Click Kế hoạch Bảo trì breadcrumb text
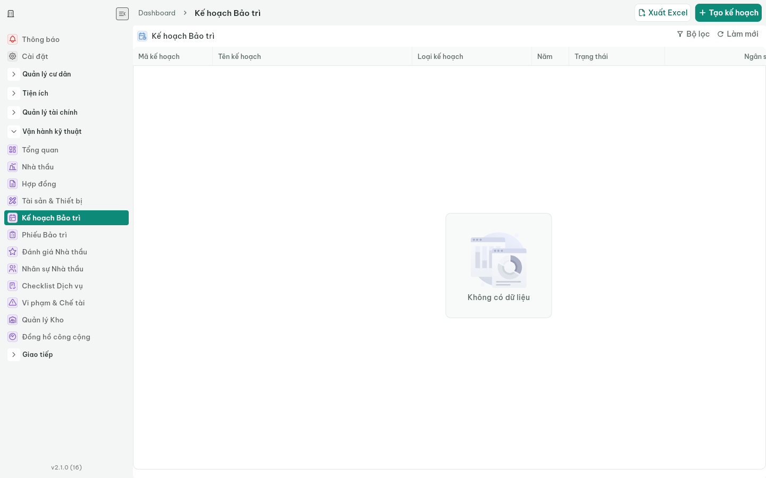Screen dimensions: 766x478 click(x=228, y=13)
